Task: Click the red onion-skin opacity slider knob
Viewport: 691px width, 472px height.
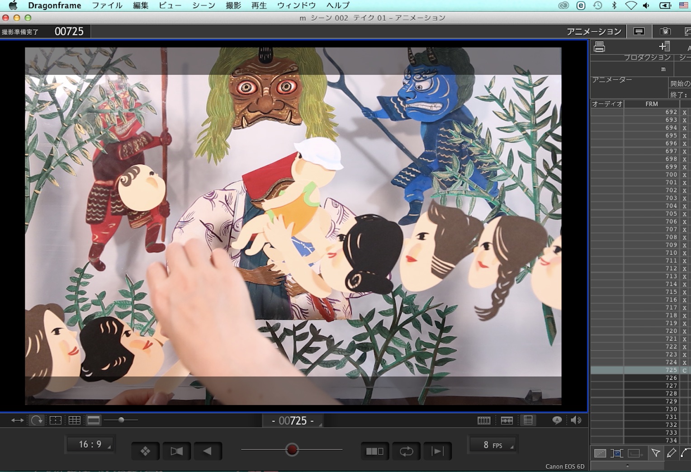Action: [292, 449]
